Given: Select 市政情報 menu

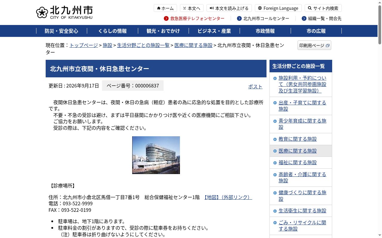Looking at the screenshot, I should click(265, 31).
